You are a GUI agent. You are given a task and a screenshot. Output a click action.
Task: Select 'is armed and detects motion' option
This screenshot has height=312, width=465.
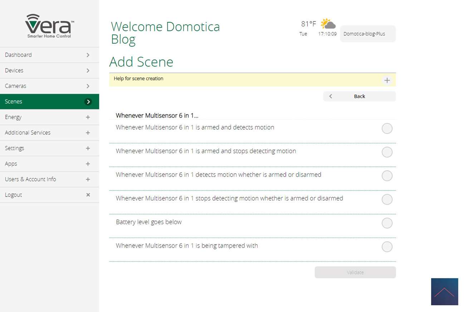pos(387,129)
